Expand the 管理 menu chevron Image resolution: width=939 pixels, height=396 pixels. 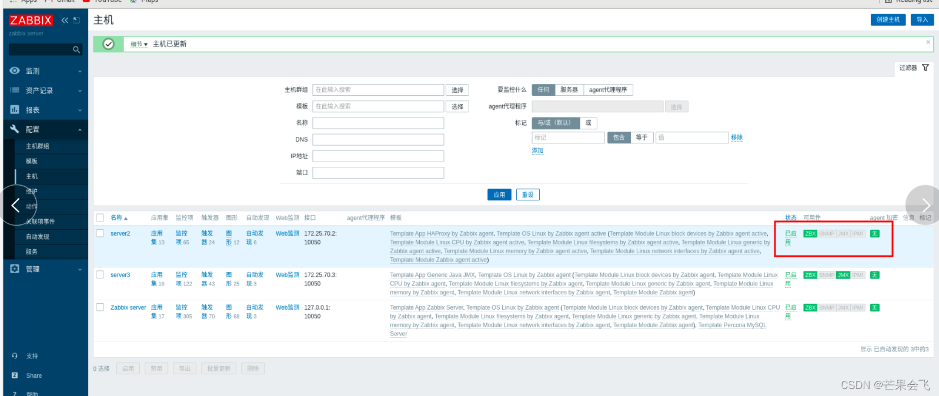coord(80,269)
